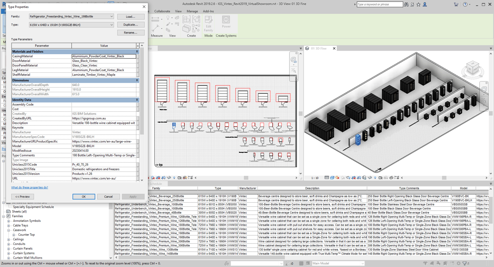The image size is (494, 267).
Task: Collapse the Materials and Finishes parameter group
Action: click(137, 51)
